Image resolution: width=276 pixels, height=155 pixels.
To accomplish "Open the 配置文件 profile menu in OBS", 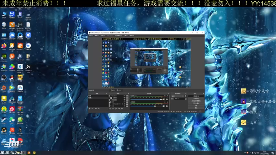I will tap(110, 35).
